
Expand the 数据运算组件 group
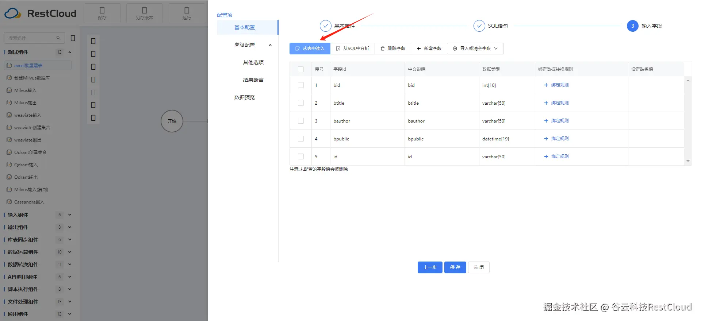point(70,252)
